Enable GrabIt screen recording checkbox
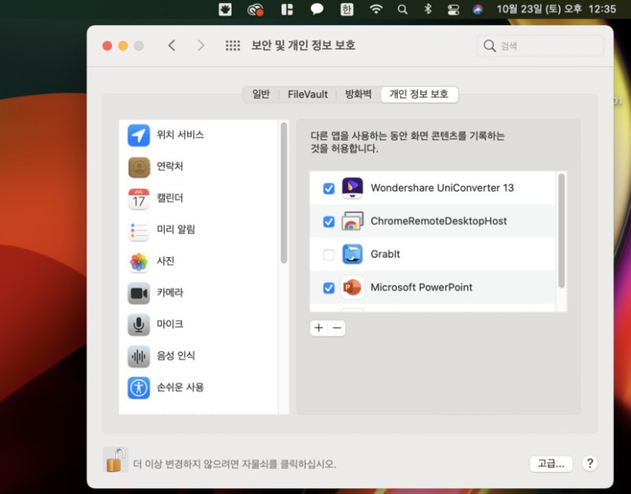Image resolution: width=631 pixels, height=494 pixels. tap(329, 255)
